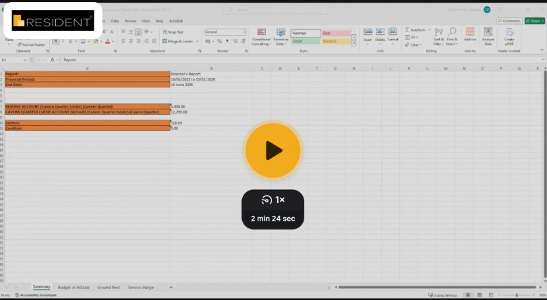Image resolution: width=547 pixels, height=300 pixels.
Task: Open the Service charge sheet tab
Action: tap(140, 288)
